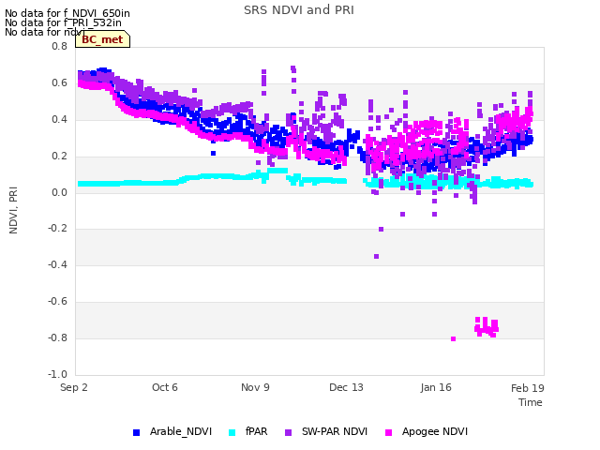Click the Jan 16 x-axis tick label

[x=436, y=387]
